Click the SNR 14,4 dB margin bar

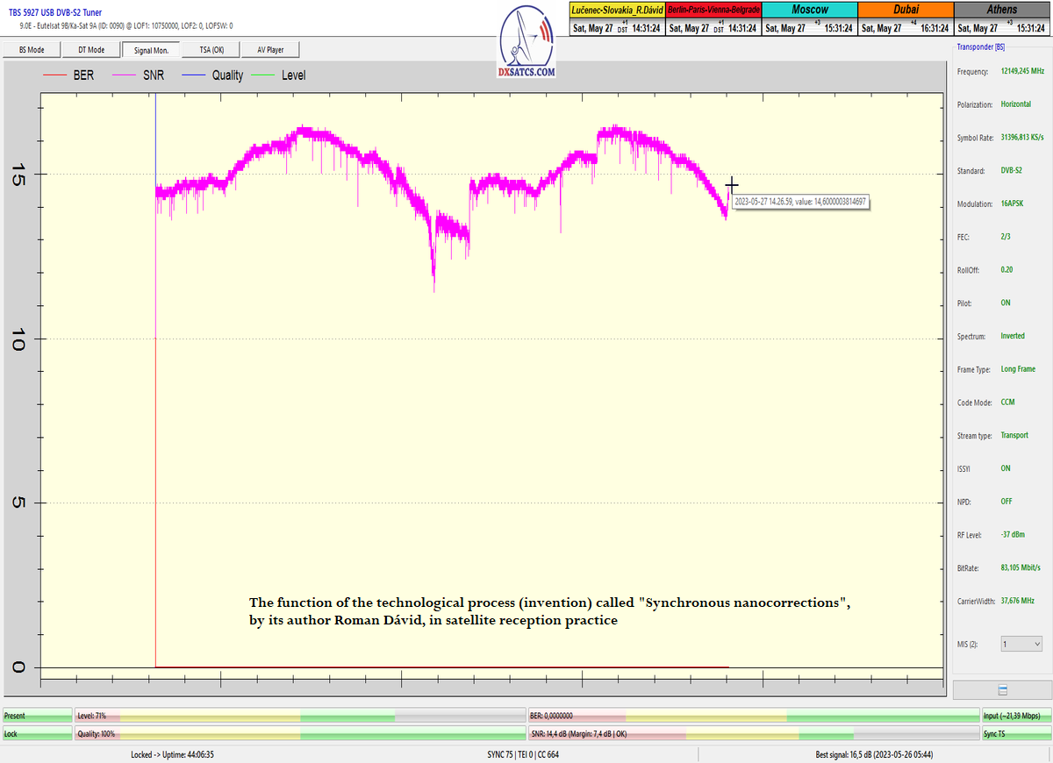[753, 733]
